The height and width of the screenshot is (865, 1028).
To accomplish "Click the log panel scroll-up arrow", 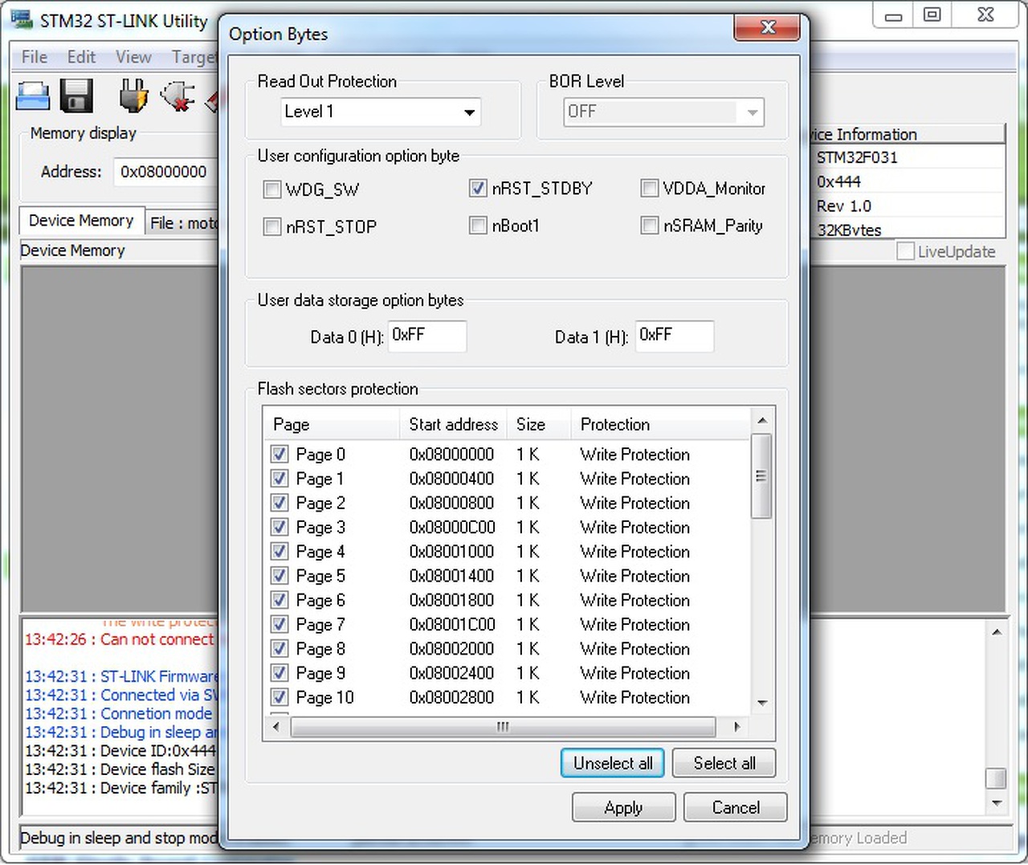I will [x=997, y=633].
